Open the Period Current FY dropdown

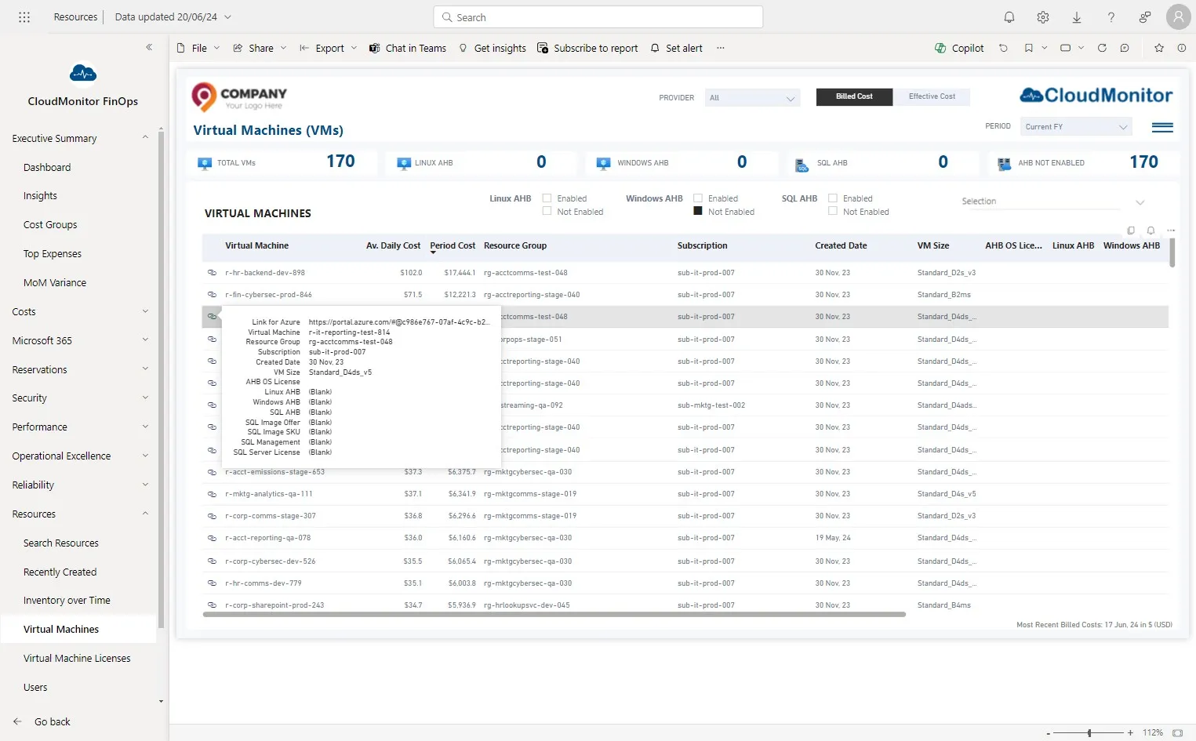tap(1077, 127)
